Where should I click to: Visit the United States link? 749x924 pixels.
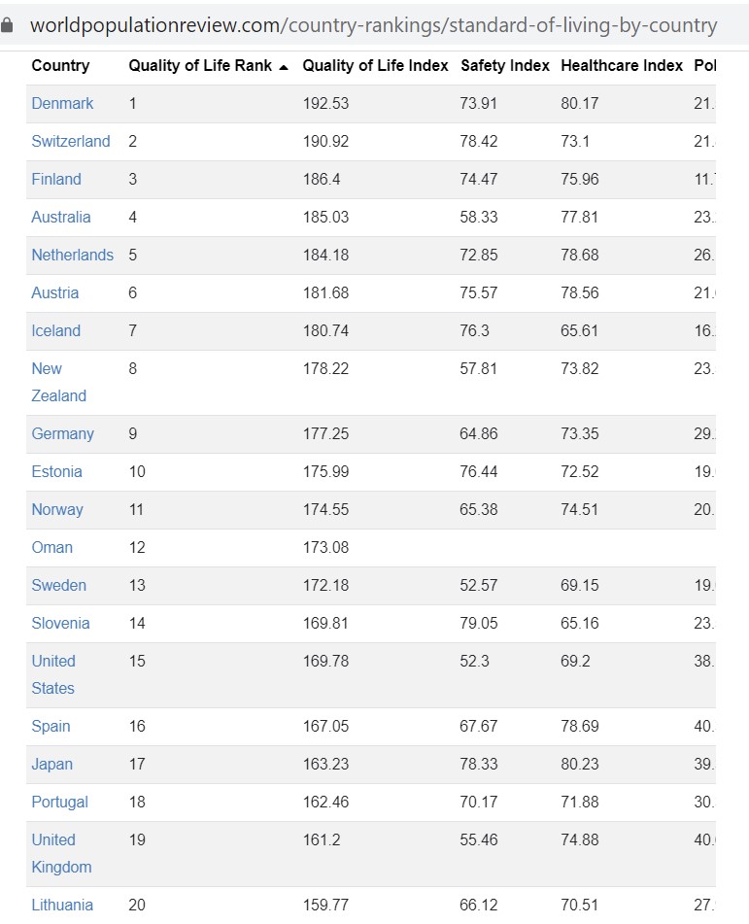click(53, 674)
